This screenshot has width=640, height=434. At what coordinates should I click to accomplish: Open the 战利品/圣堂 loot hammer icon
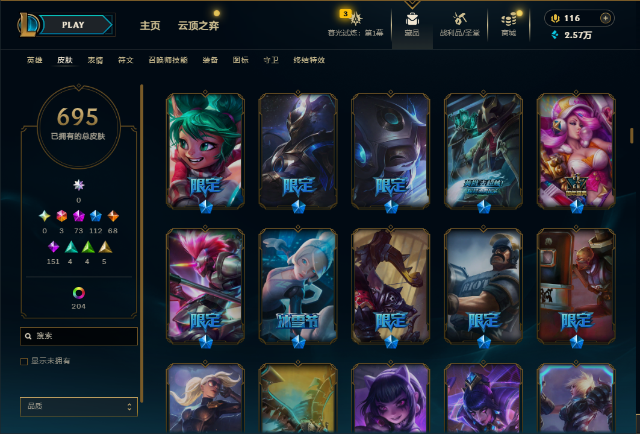coord(459,19)
